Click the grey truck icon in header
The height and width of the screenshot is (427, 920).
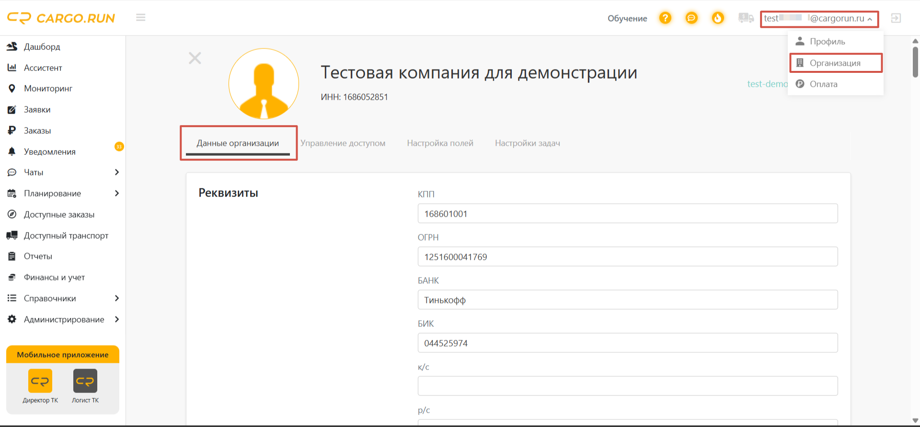pos(746,18)
